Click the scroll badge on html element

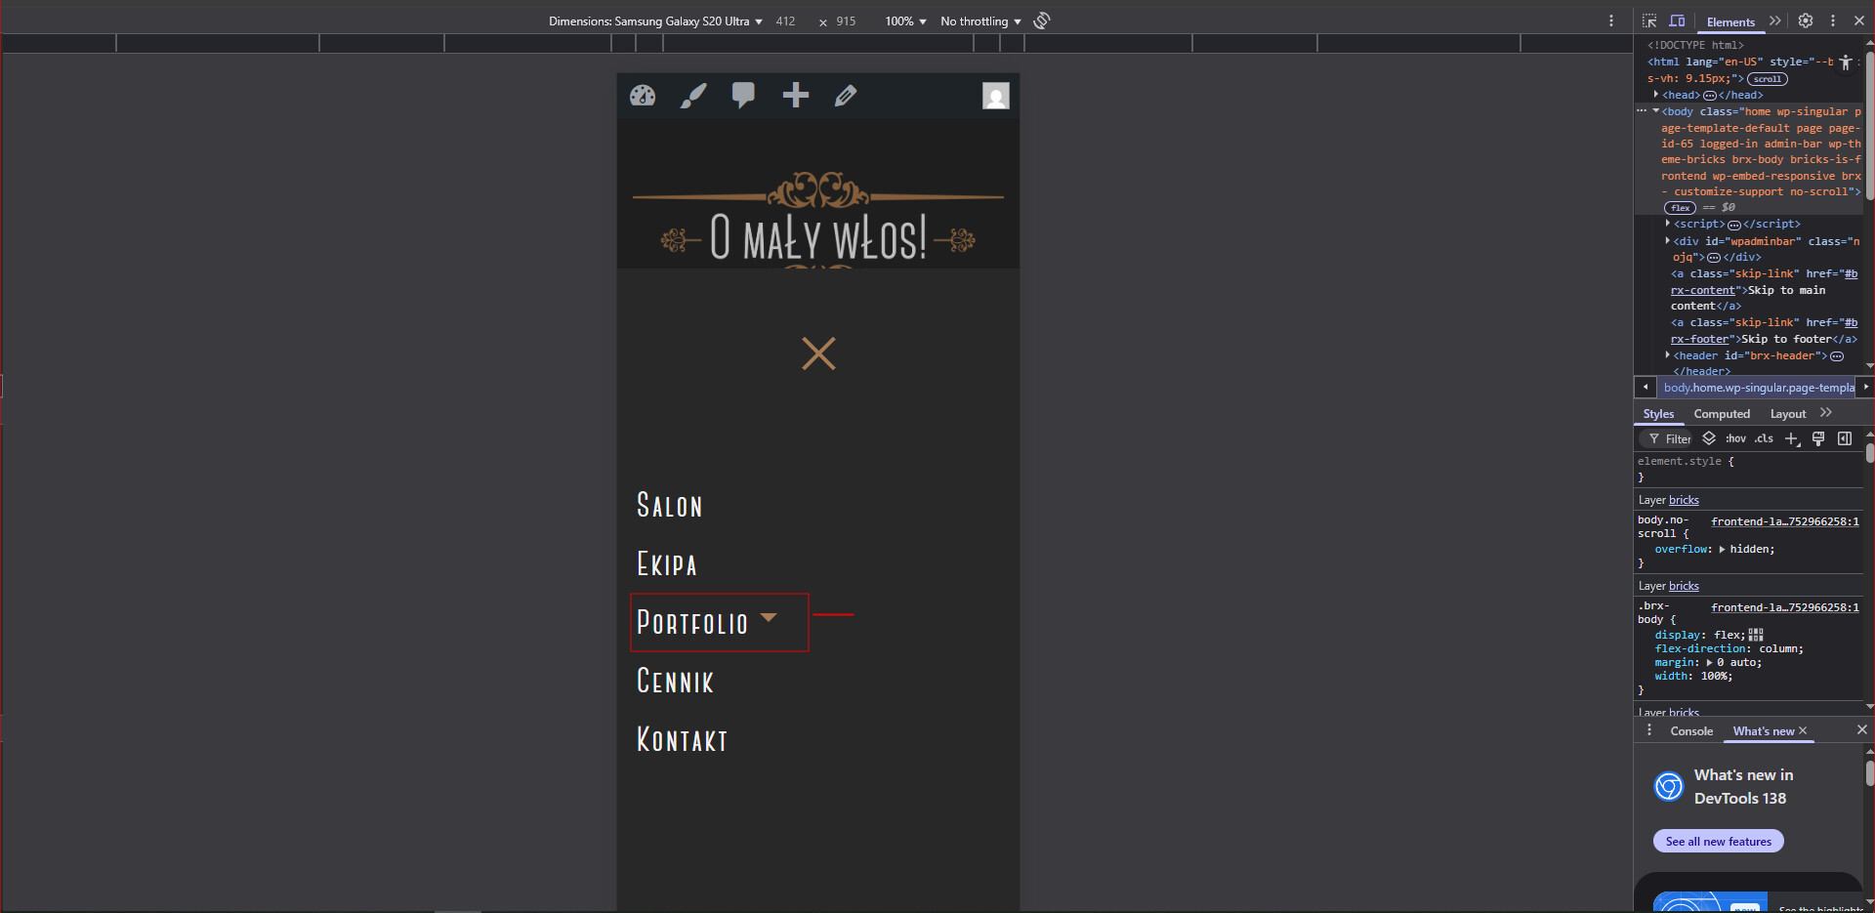[1768, 79]
